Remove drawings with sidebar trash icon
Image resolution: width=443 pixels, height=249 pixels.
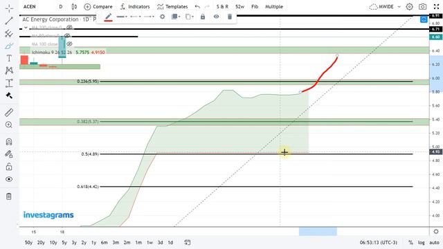tap(9, 196)
